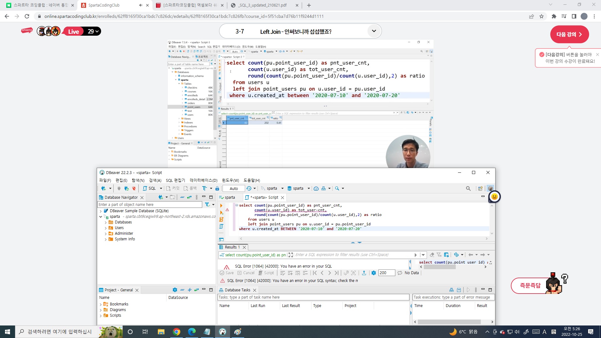Image resolution: width=601 pixels, height=338 pixels.
Task: Open the SQL 편집기 menu
Action: click(x=175, y=181)
